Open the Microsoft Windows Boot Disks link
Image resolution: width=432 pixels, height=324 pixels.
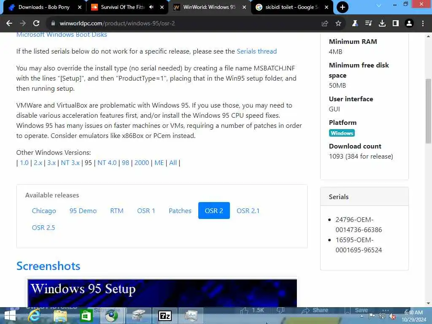tap(62, 35)
